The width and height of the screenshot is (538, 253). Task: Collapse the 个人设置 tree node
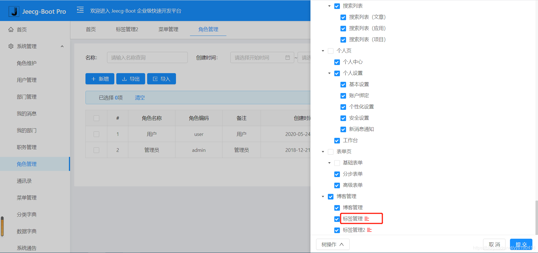click(329, 73)
